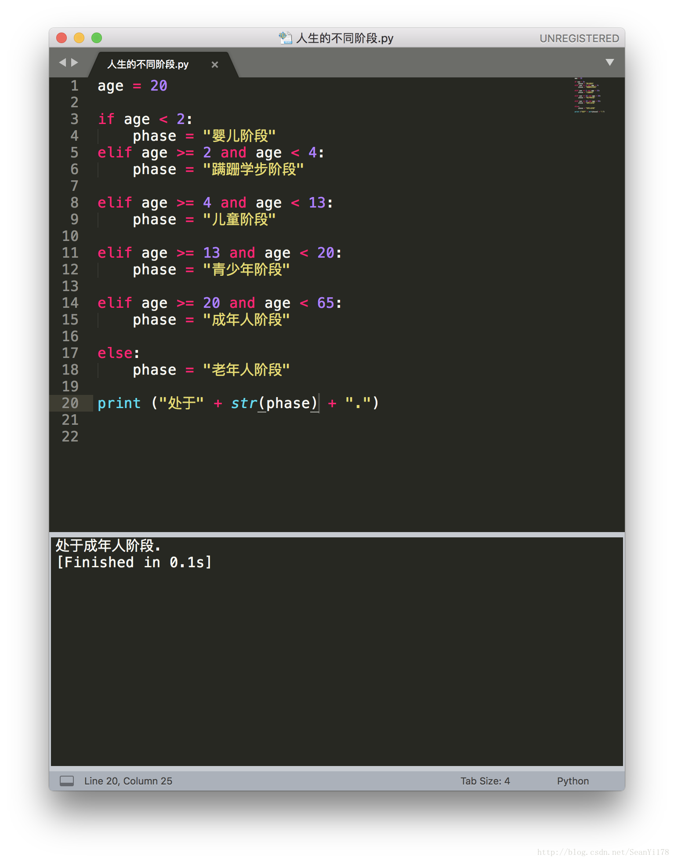The height and width of the screenshot is (861, 674).
Task: Click the string "青少年阶段" on line 12
Action: (246, 270)
